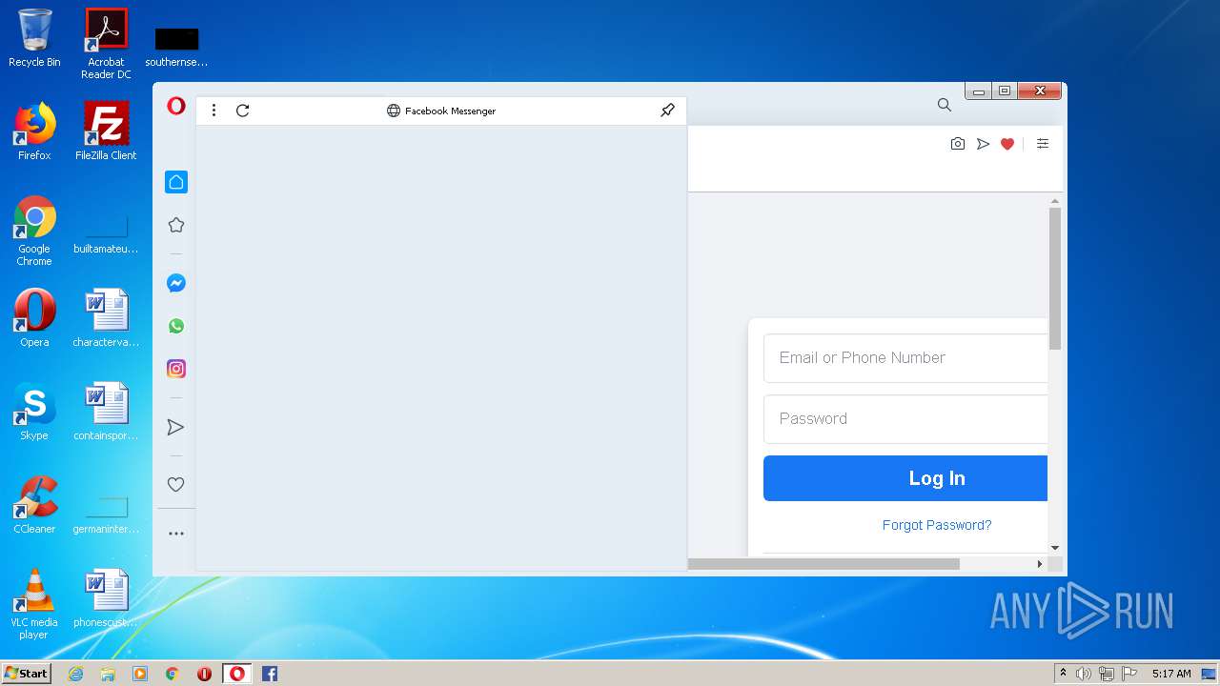Open Opera desktop shortcut
The width and height of the screenshot is (1220, 686).
[34, 318]
